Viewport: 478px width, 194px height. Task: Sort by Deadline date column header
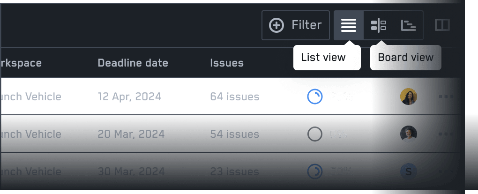tap(133, 63)
